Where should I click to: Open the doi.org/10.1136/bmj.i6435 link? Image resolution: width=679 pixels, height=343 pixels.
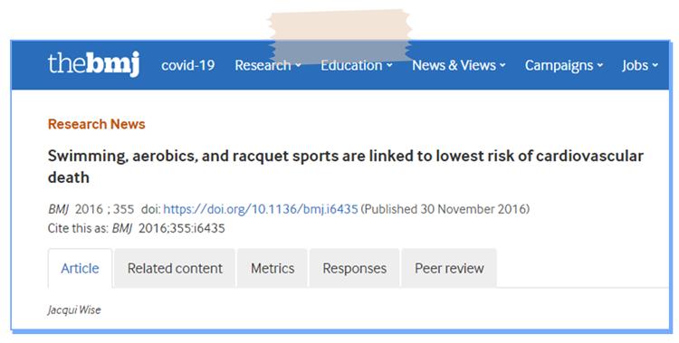[x=261, y=209]
